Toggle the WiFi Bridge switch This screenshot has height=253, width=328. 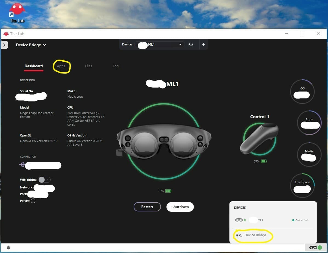click(44, 180)
